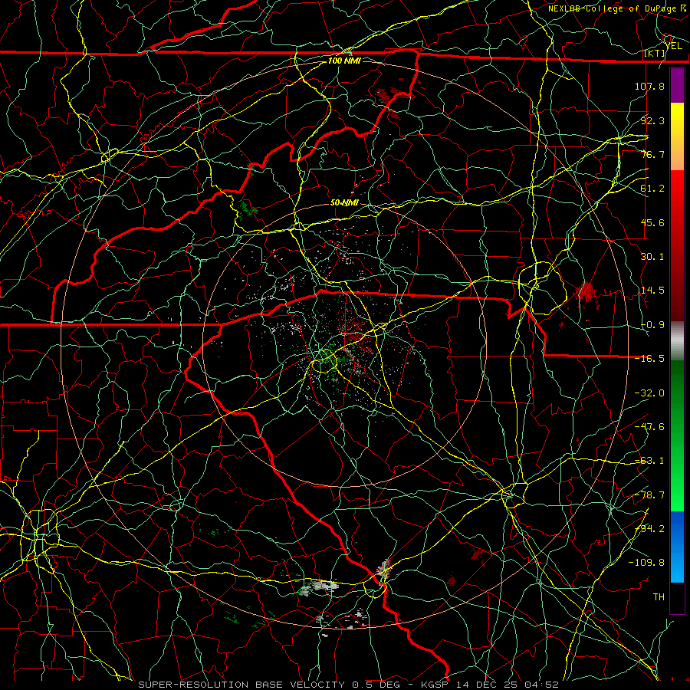Select the 30.1 legend value
Image resolution: width=690 pixels, height=690 pixels.
click(x=652, y=257)
